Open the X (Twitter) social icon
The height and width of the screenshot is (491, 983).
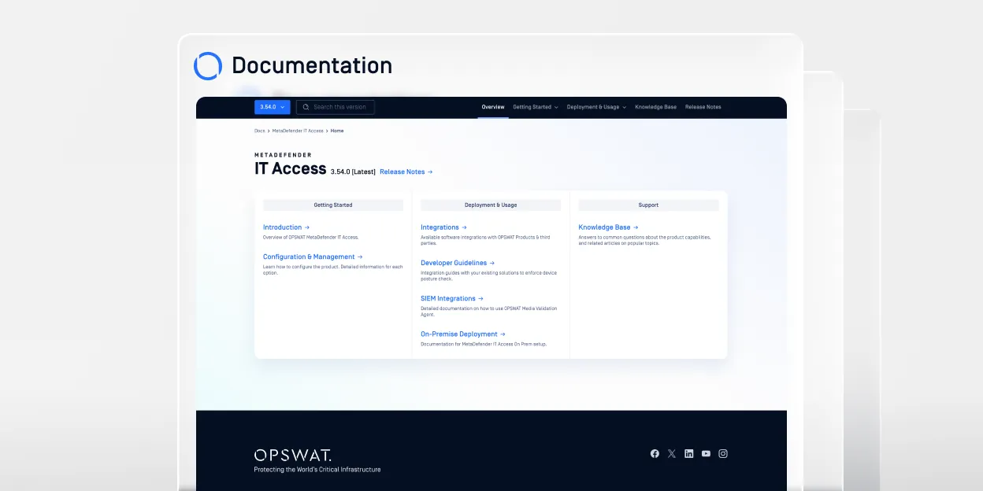click(x=672, y=454)
